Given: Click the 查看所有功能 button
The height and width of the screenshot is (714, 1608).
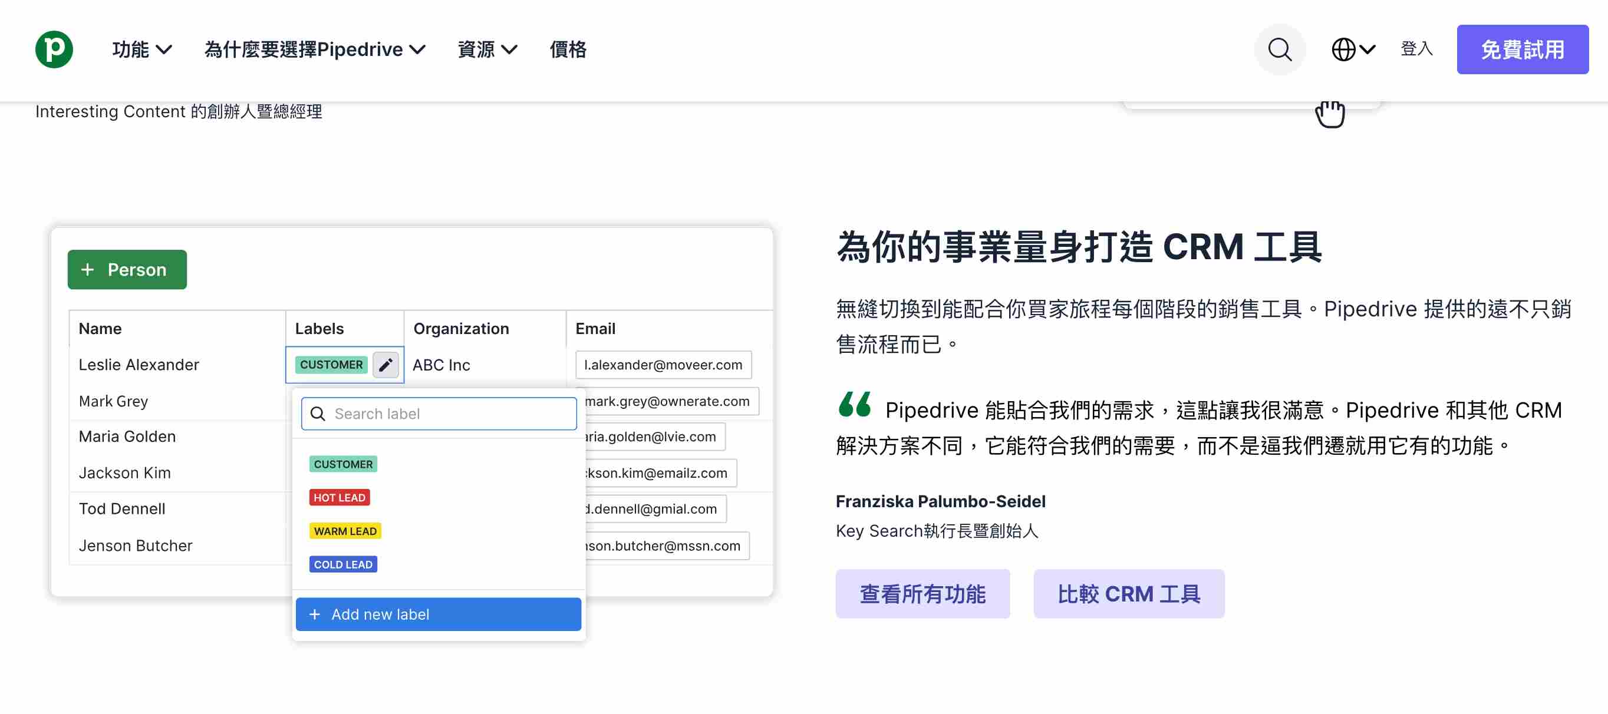Looking at the screenshot, I should point(922,594).
